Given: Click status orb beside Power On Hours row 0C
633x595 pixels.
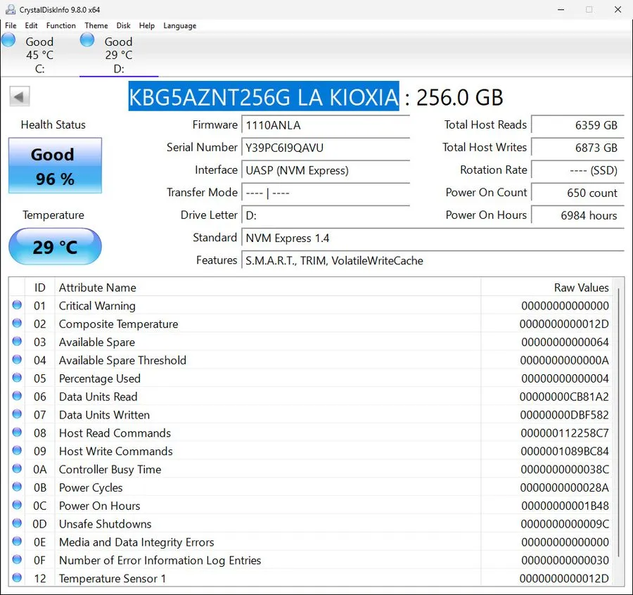Looking at the screenshot, I should (x=17, y=504).
